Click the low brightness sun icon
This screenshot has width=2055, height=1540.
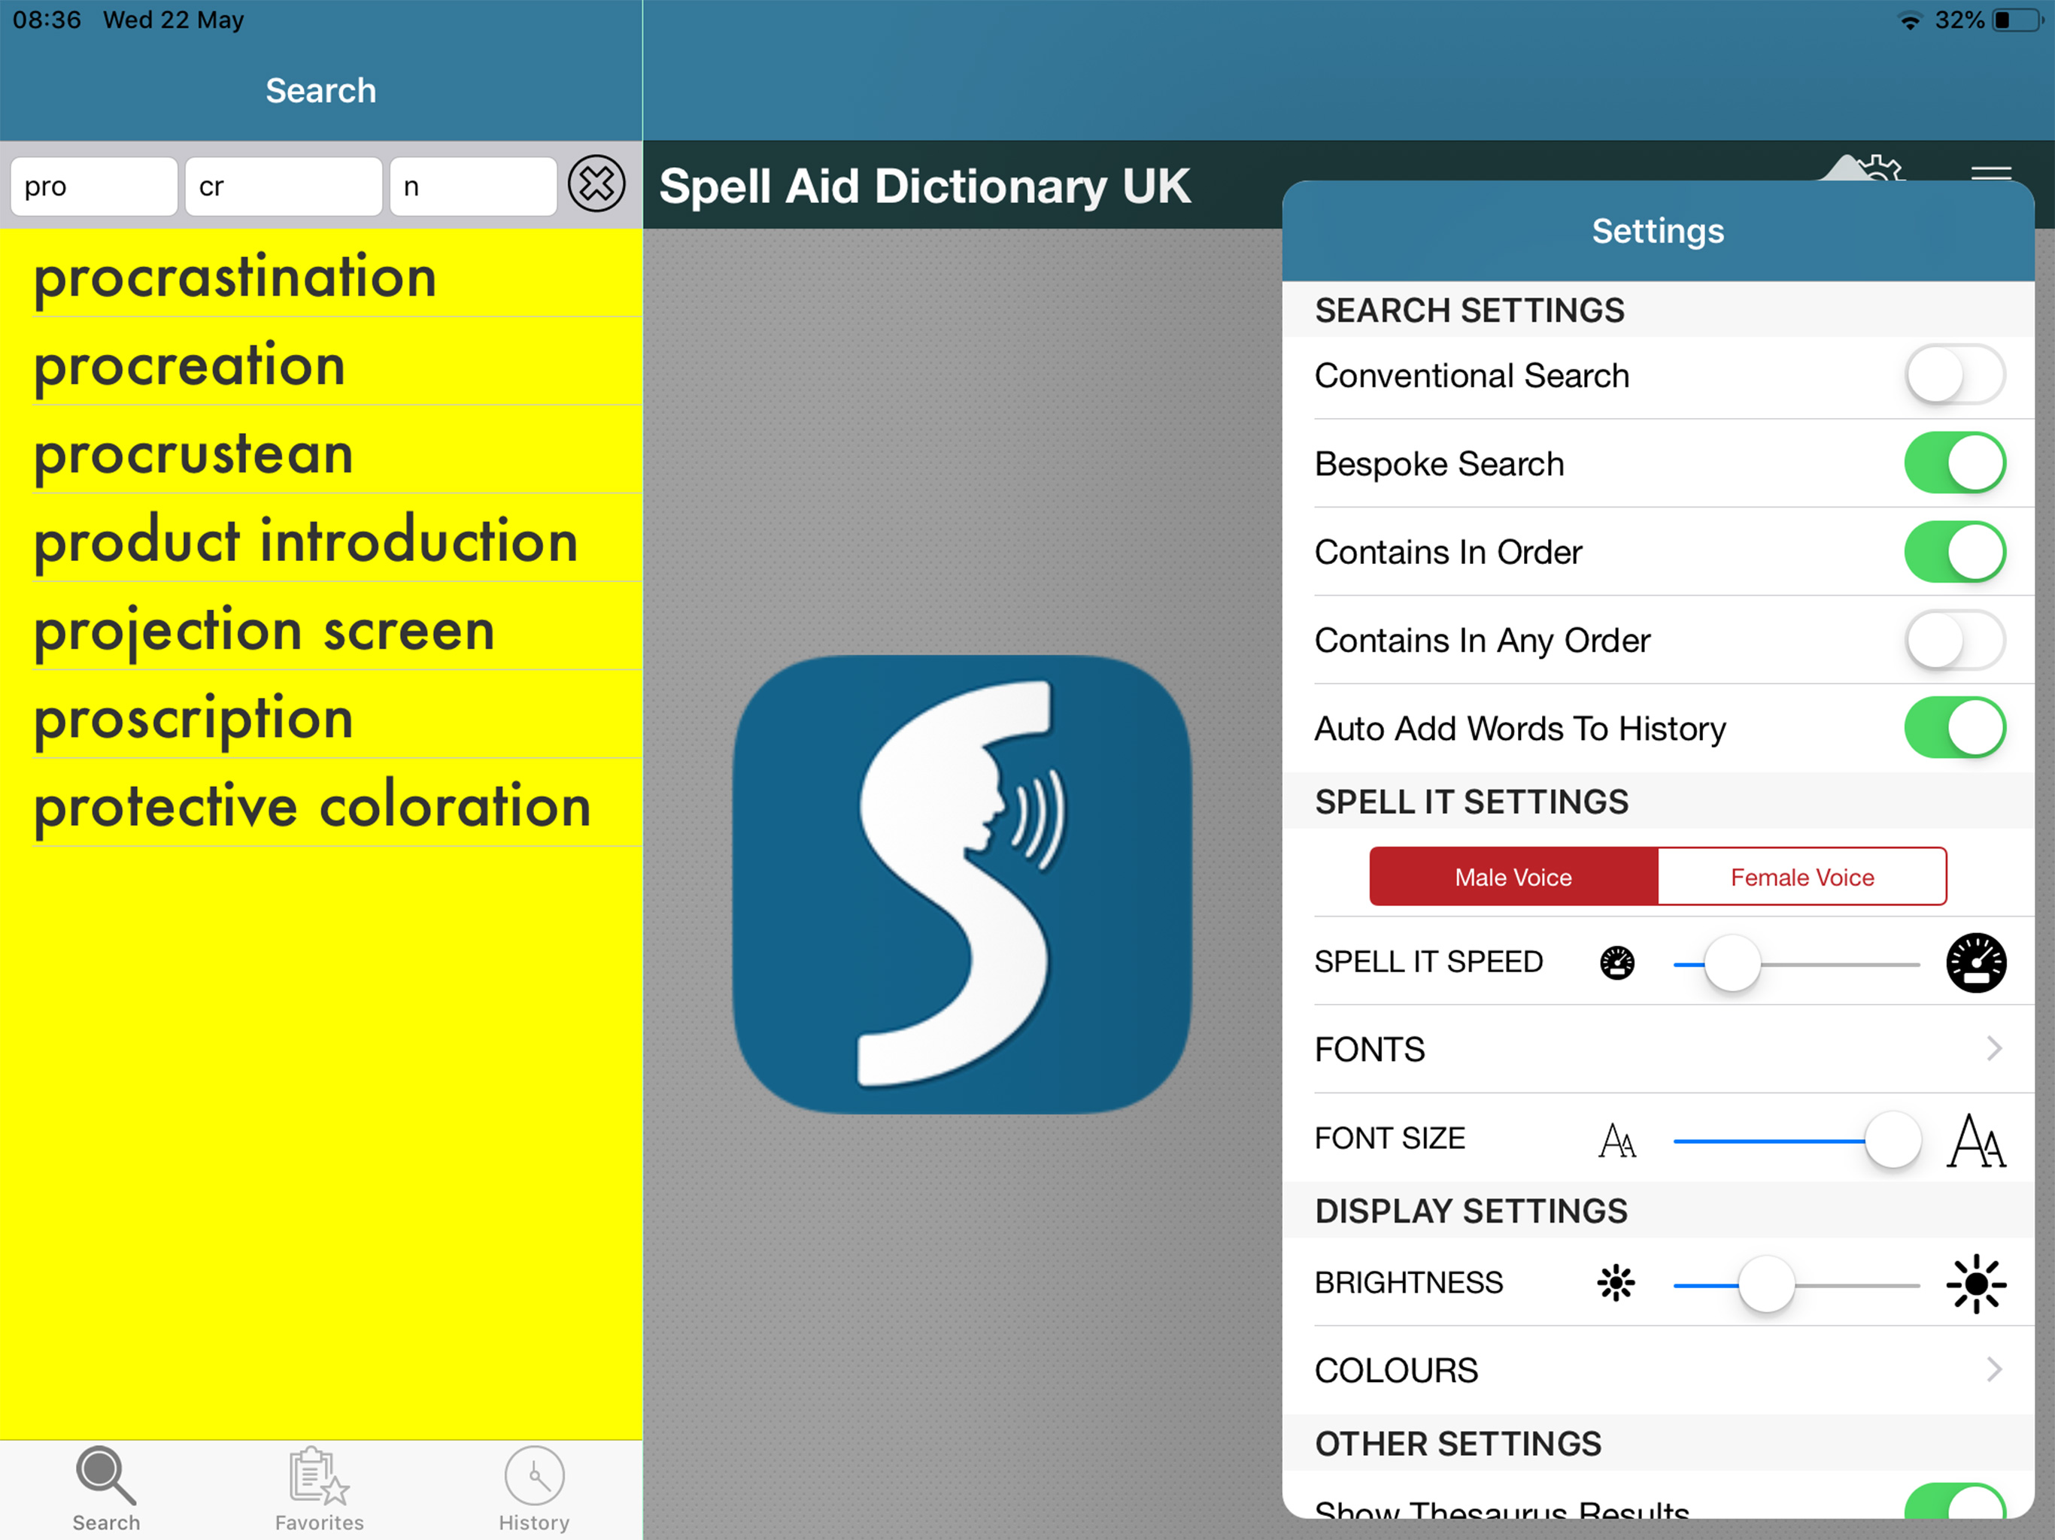[1616, 1283]
